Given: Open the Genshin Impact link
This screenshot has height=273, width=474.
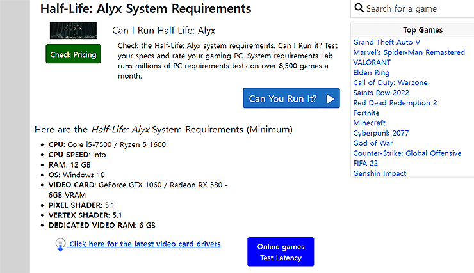Looking at the screenshot, I should 380,173.
